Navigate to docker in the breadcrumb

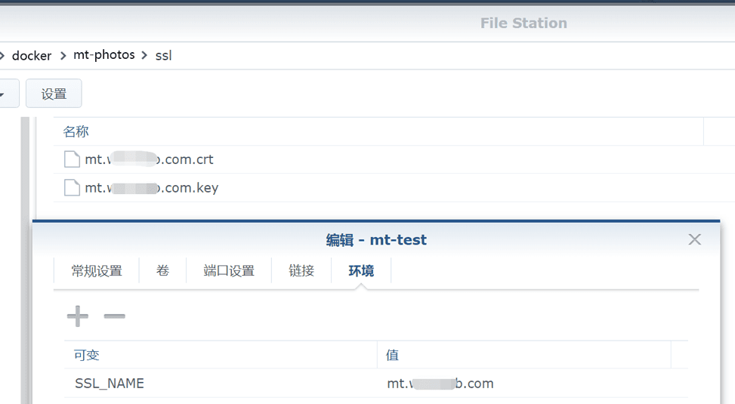[32, 56]
